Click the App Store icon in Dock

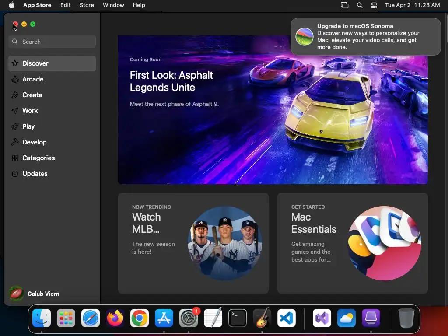164,318
